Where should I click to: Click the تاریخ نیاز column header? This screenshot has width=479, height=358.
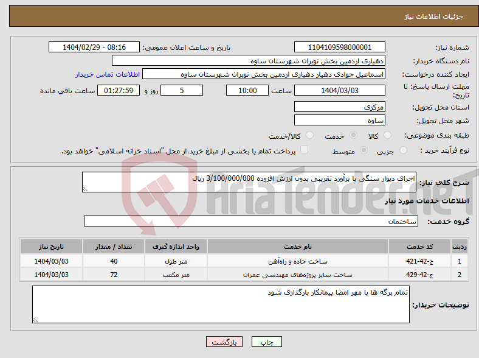tap(51, 247)
